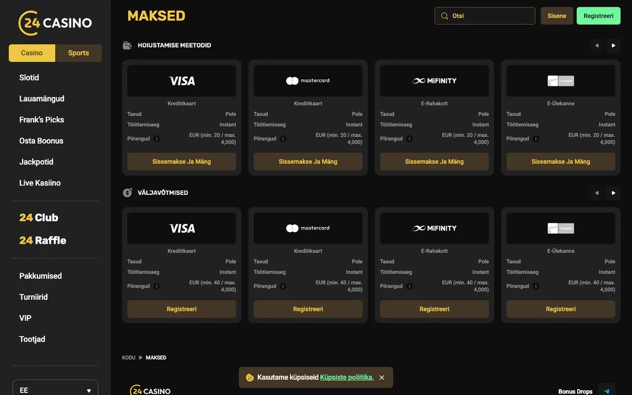Switch to the Casino tab
632x395 pixels.
(x=32, y=53)
